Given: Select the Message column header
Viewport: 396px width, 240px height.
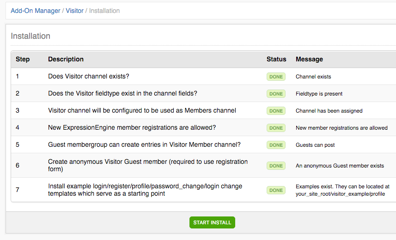Looking at the screenshot, I should pyautogui.click(x=309, y=59).
